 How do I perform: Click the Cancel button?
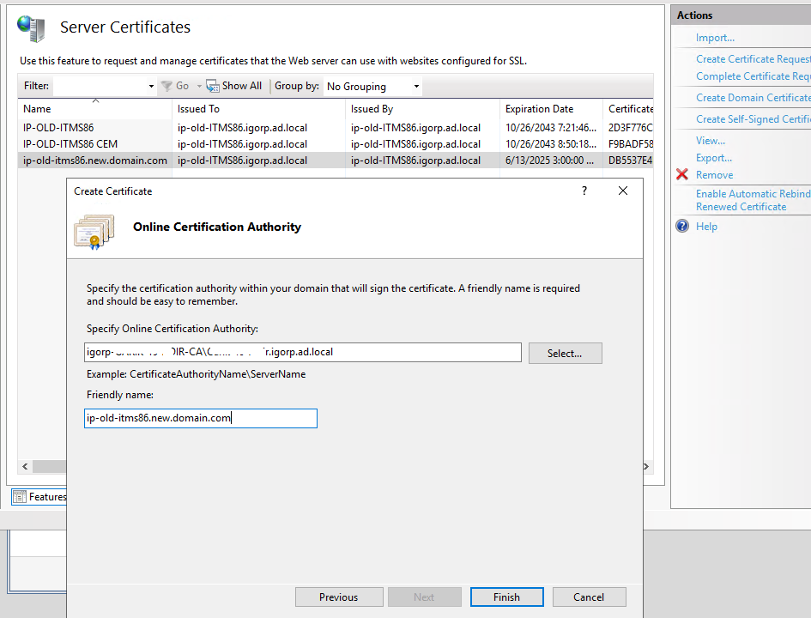pos(589,597)
